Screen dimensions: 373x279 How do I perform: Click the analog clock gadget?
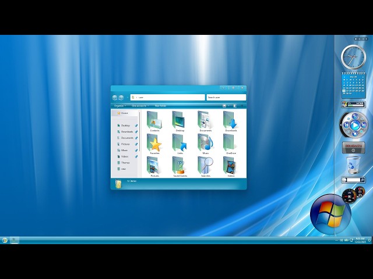click(x=353, y=57)
